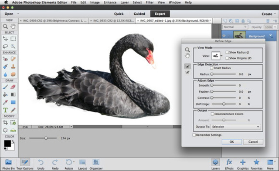Toggle visibility of the Background layer

[224, 36]
